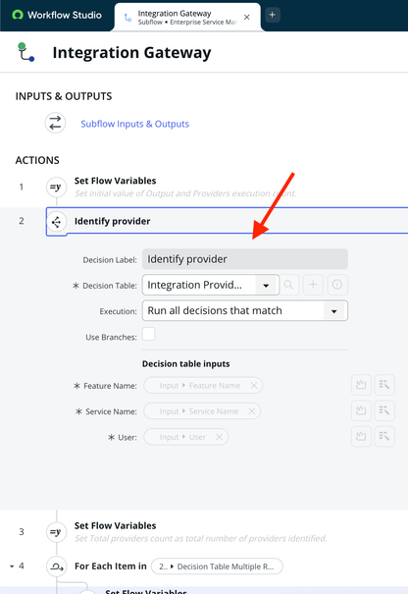This screenshot has width=408, height=594.
Task: Click the For Each loop icon on step 4
Action: coord(56,567)
